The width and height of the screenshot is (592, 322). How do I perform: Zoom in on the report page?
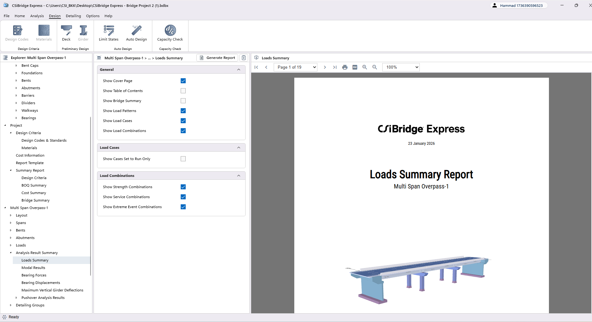[x=364, y=67]
